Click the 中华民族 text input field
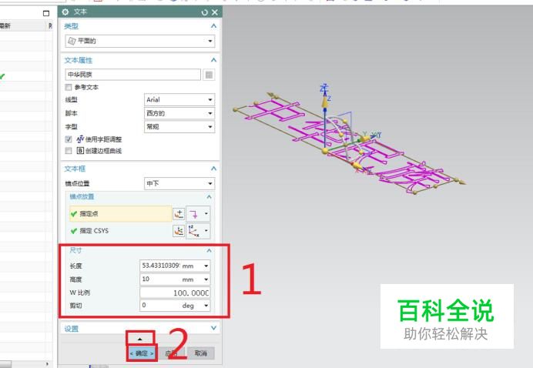533x368 pixels. click(x=133, y=75)
